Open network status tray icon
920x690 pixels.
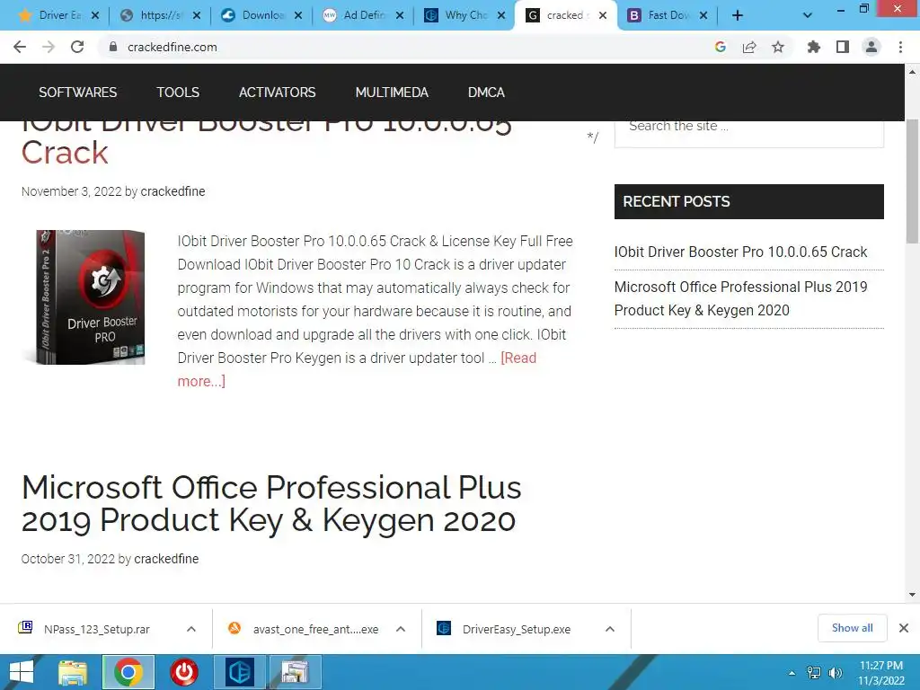coord(814,673)
